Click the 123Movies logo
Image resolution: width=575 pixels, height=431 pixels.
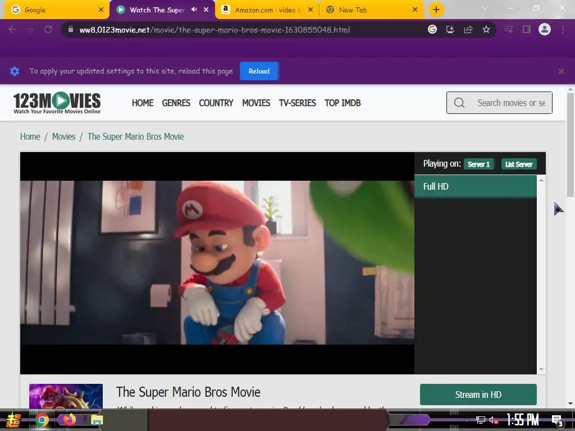coord(57,103)
